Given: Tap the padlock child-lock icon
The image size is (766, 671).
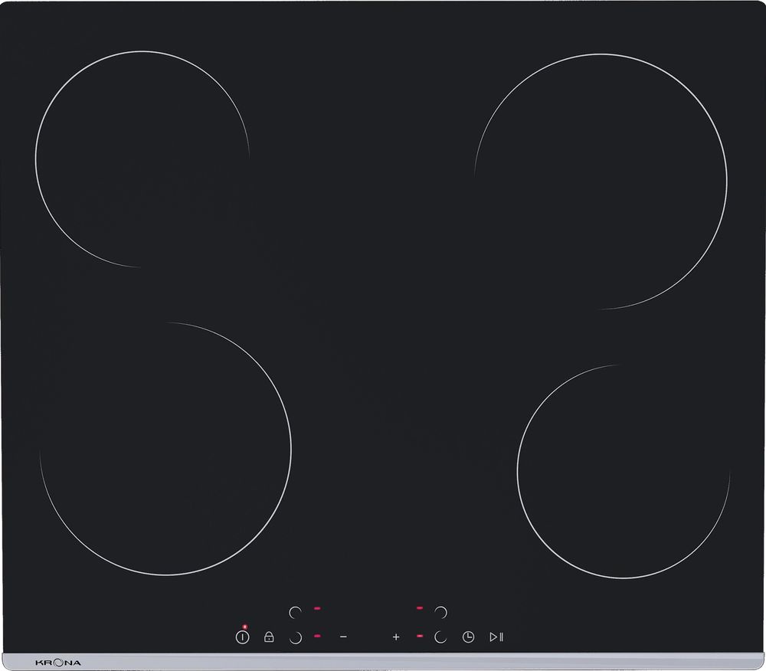Looking at the screenshot, I should [x=269, y=637].
